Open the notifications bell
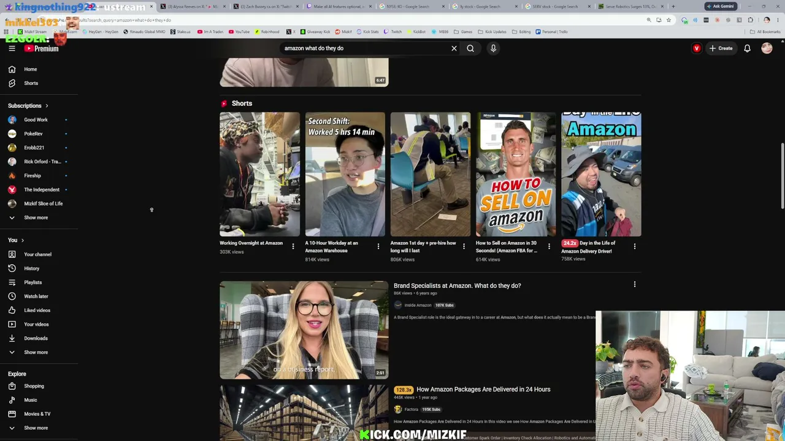The height and width of the screenshot is (441, 785). coord(747,48)
